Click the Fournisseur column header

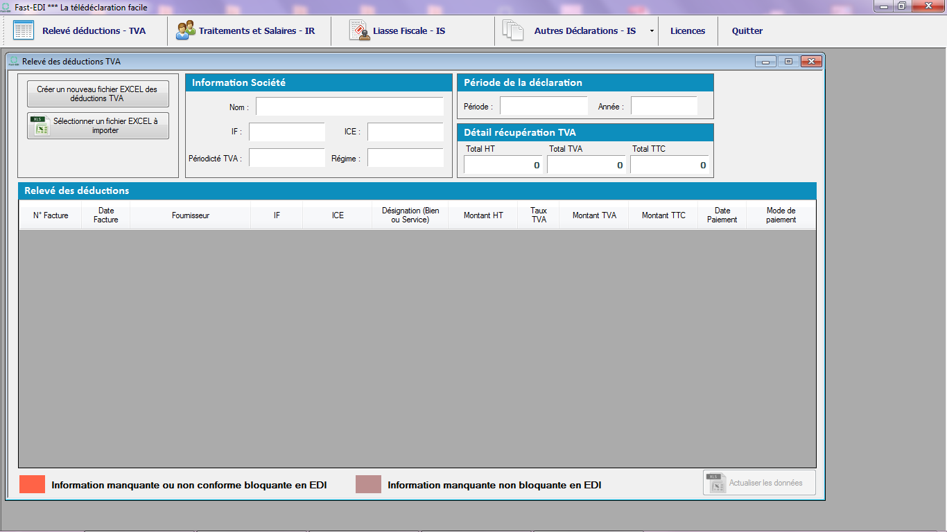pyautogui.click(x=191, y=215)
